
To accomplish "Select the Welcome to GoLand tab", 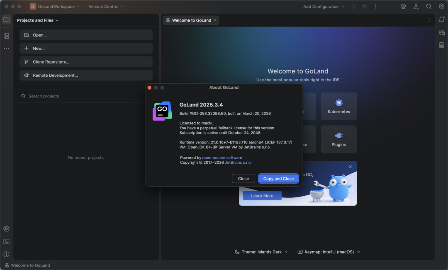I will click(191, 20).
